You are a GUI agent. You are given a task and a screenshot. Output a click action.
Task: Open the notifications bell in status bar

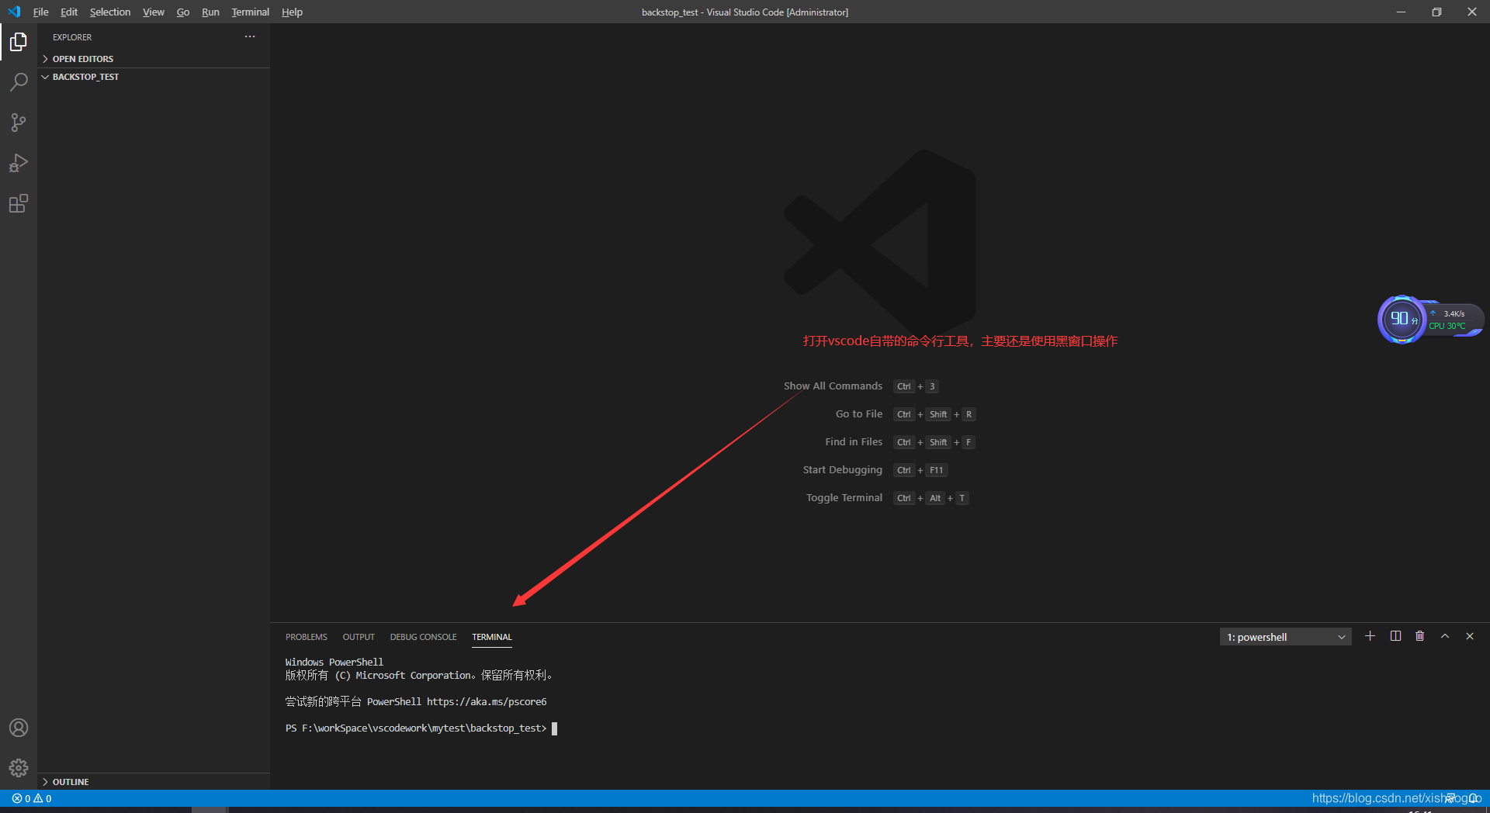[1473, 798]
